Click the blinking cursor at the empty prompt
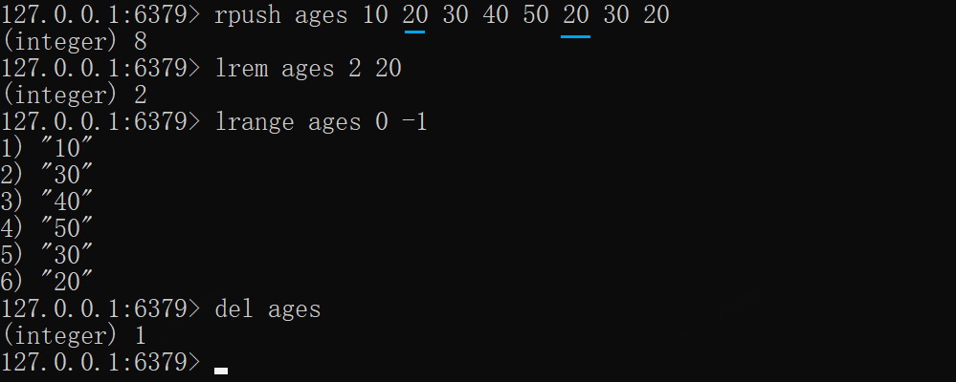The image size is (956, 382). [x=221, y=370]
